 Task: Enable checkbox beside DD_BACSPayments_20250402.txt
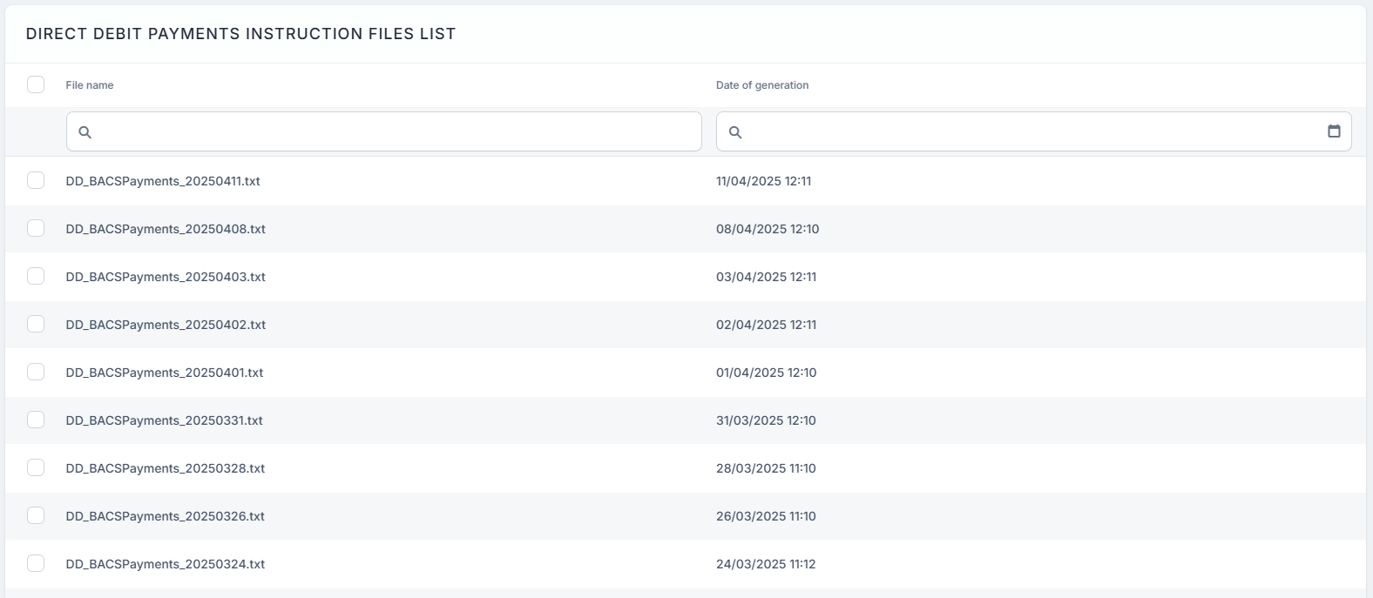(36, 324)
